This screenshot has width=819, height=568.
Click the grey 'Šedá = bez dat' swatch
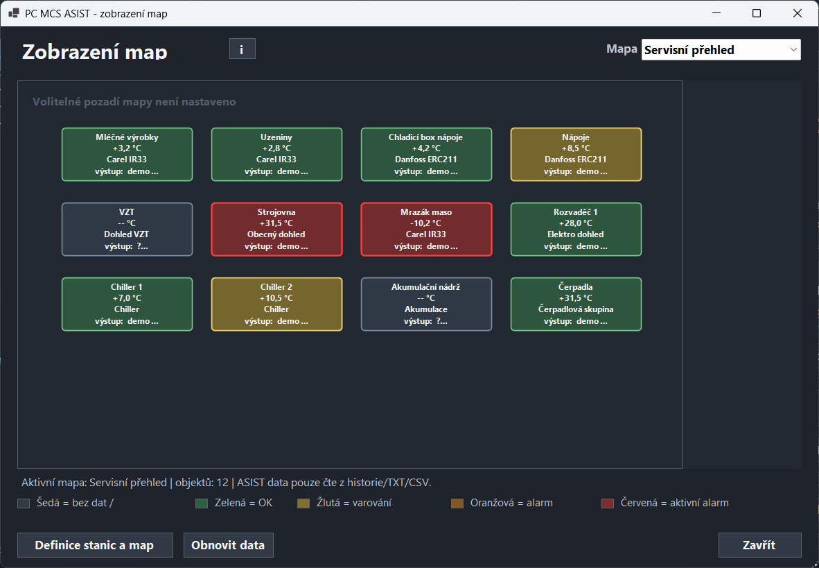24,503
